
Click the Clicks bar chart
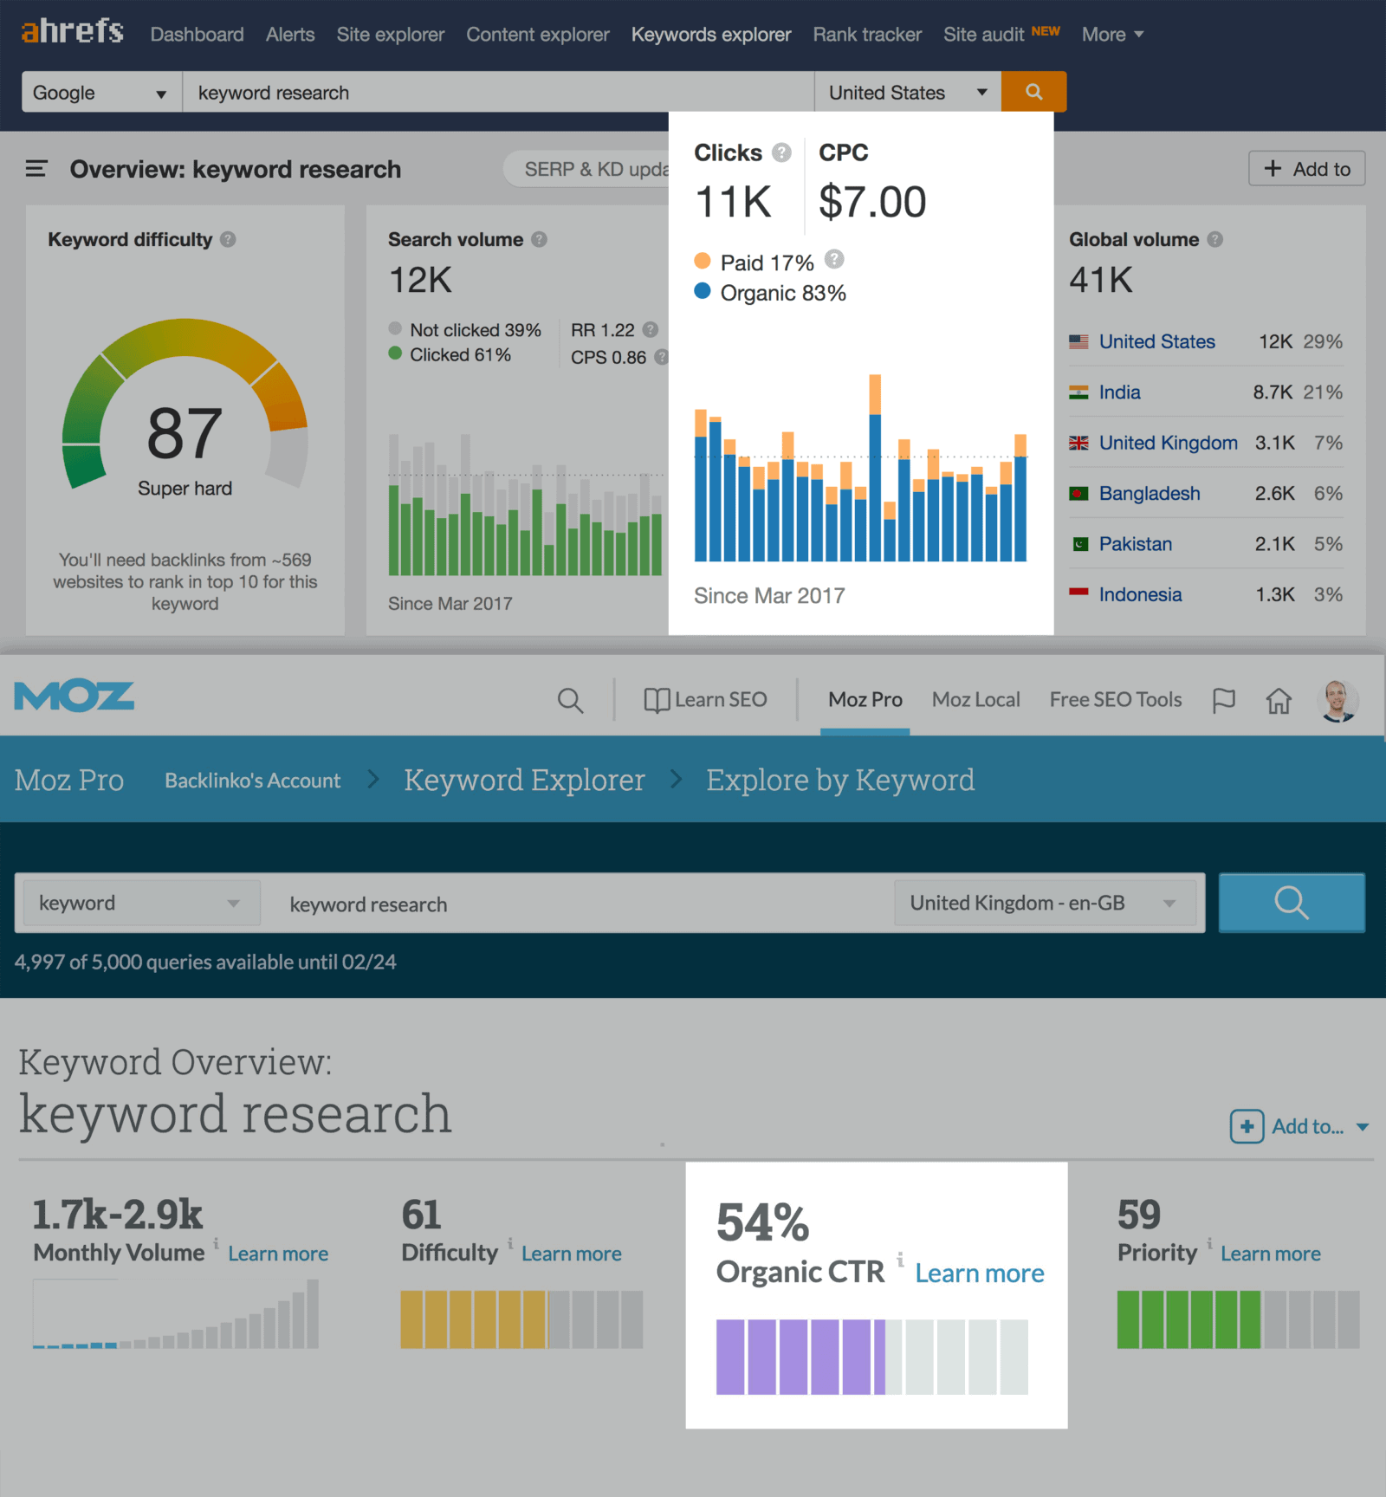[x=860, y=468]
